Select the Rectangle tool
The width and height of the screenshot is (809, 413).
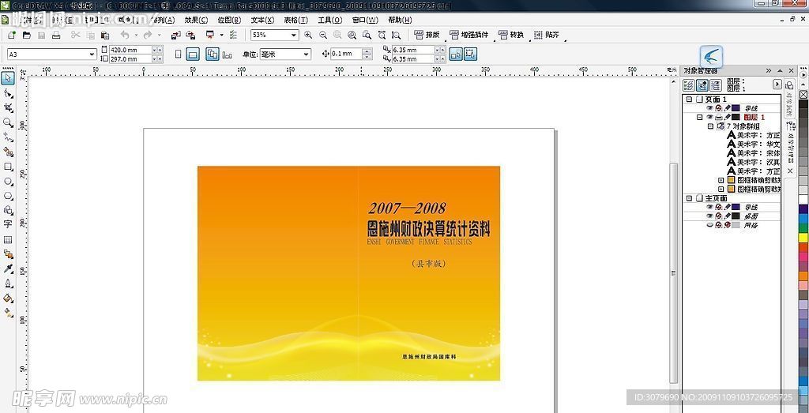[x=8, y=167]
